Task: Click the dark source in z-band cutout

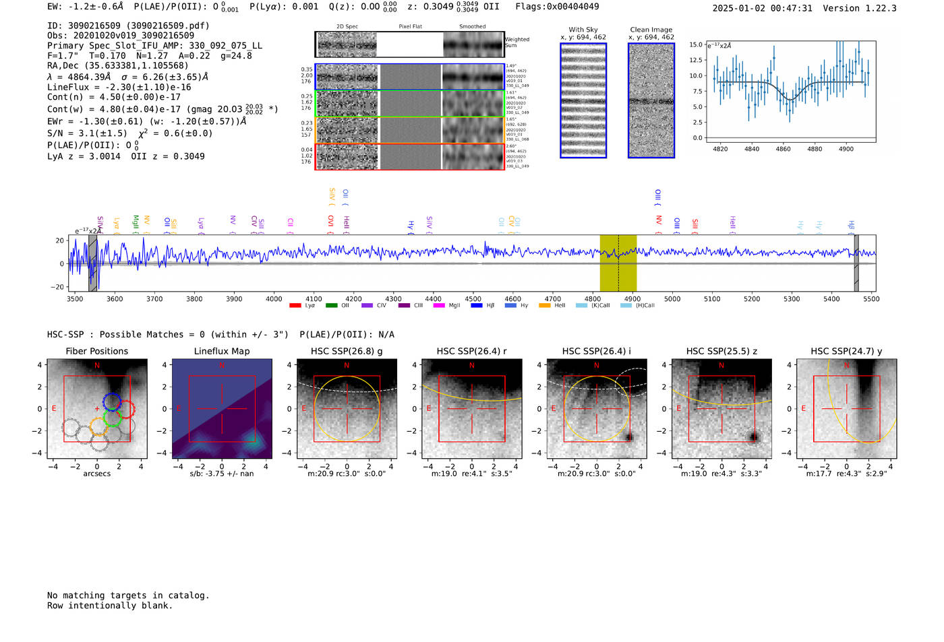Action: 753,437
